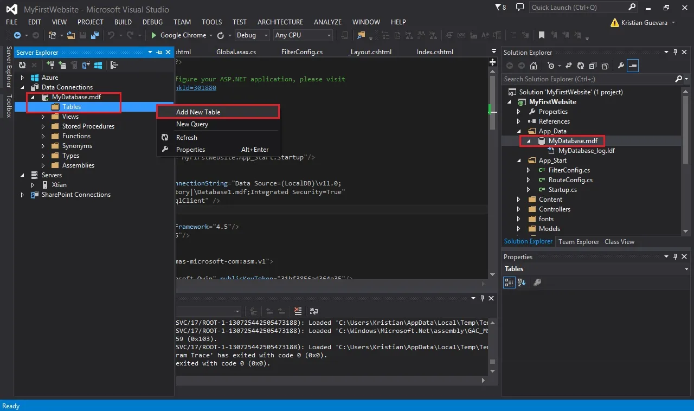The image size is (694, 411).
Task: Refresh the Server Explorer tree
Action: [x=22, y=65]
